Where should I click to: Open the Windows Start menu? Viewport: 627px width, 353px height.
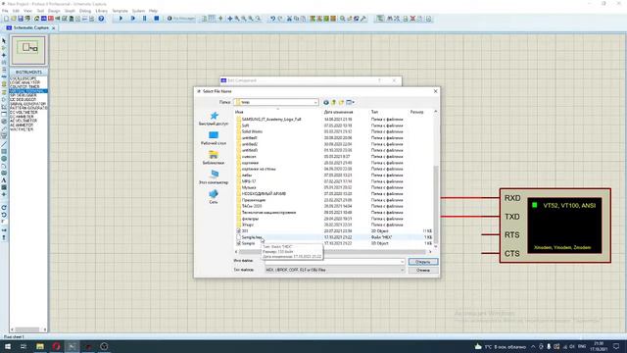coord(7,346)
